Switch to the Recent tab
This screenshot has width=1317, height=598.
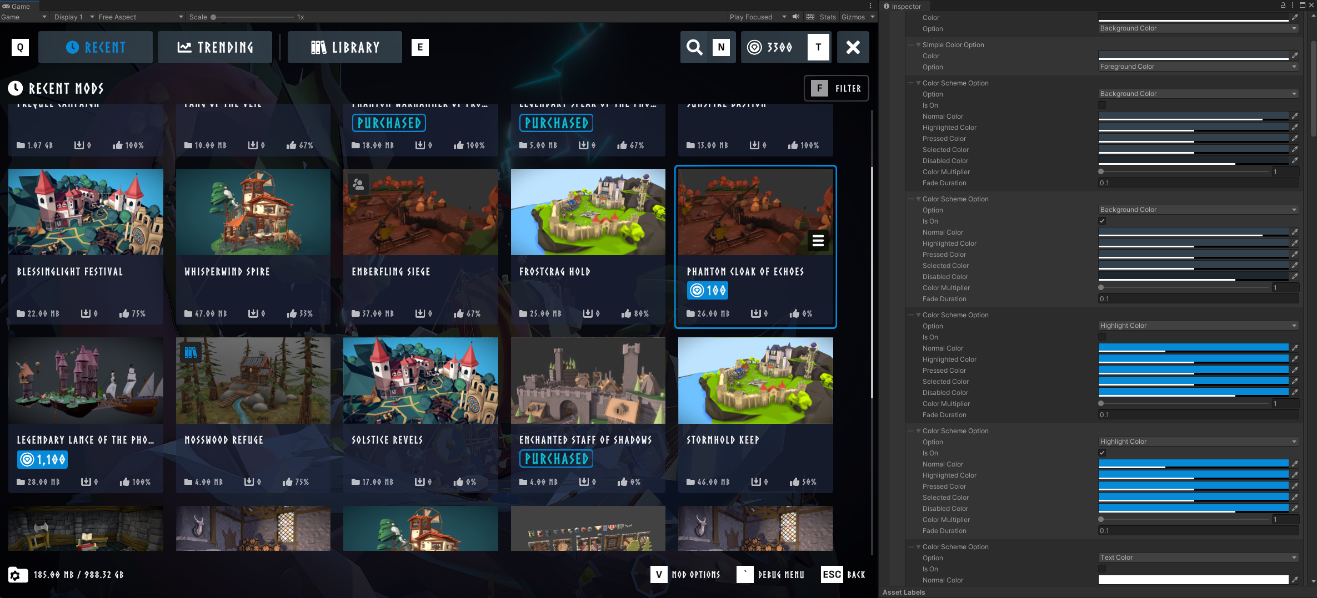click(x=96, y=47)
